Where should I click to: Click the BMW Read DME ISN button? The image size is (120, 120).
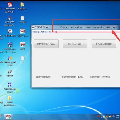[x=104, y=44]
